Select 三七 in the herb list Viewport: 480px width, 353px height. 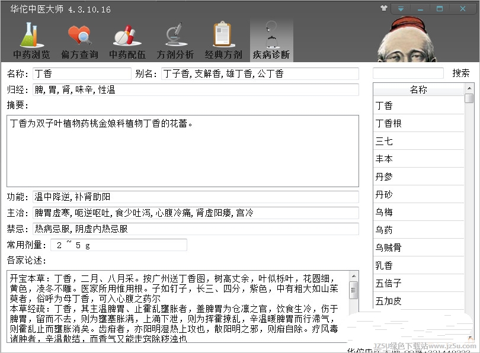418,141
